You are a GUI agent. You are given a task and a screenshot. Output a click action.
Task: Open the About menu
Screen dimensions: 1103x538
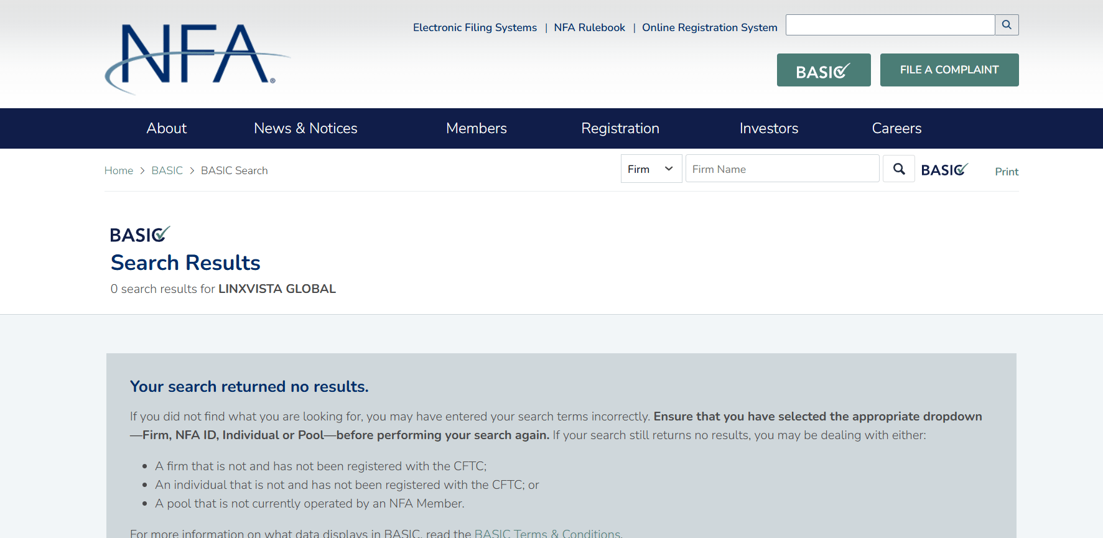tap(167, 128)
